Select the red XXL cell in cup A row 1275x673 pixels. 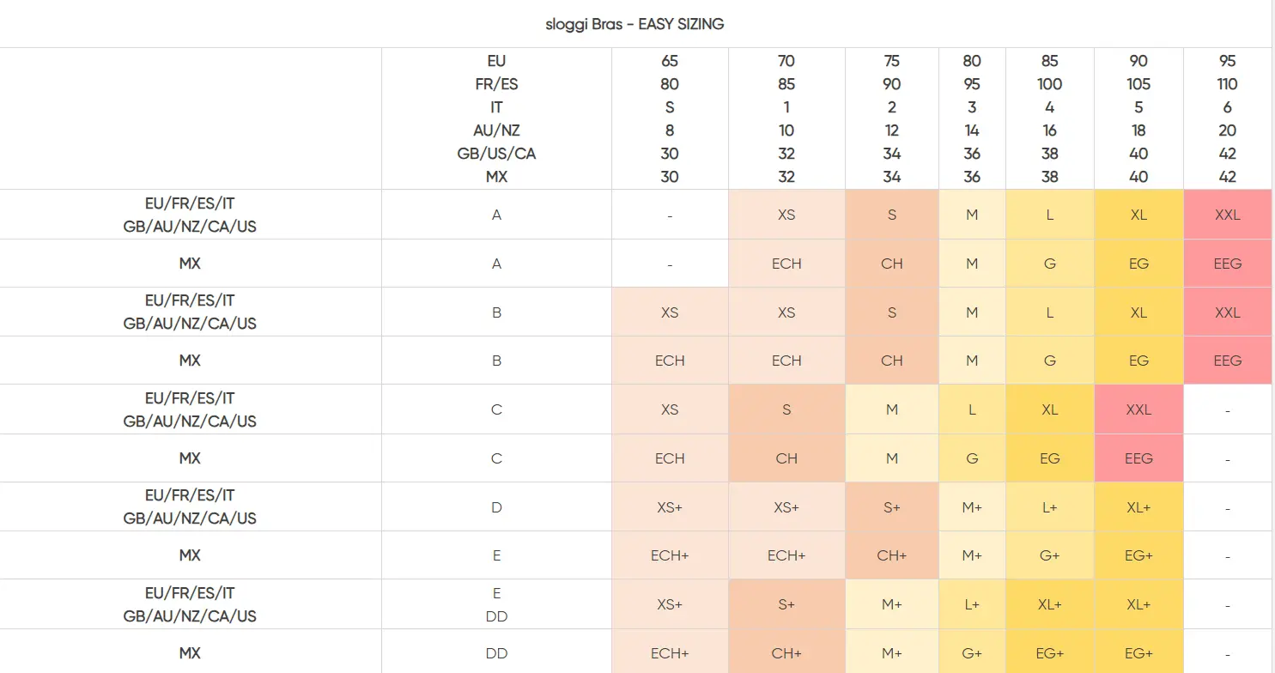[x=1227, y=215]
